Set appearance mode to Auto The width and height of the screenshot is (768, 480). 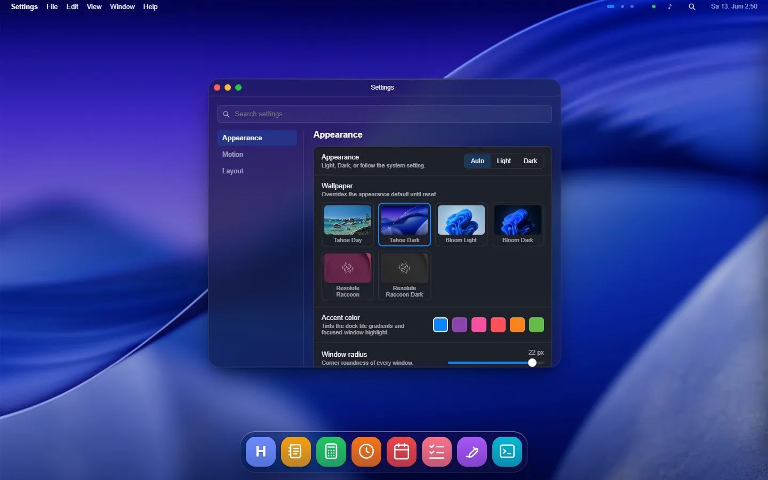[477, 161]
